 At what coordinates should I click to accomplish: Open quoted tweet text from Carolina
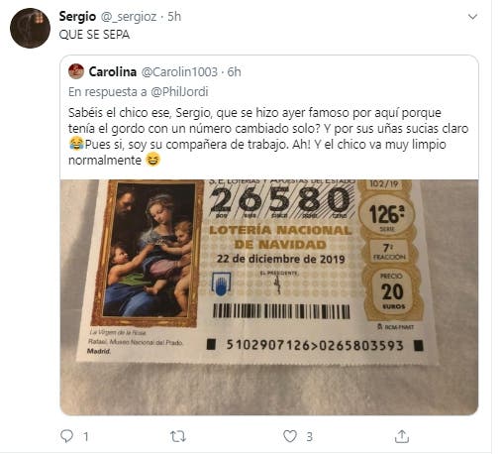point(268,137)
